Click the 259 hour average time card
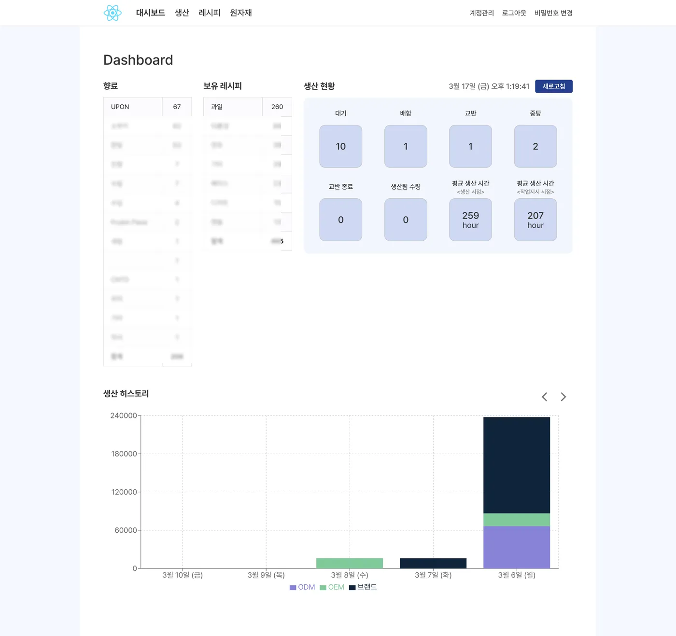676x636 pixels. click(471, 220)
